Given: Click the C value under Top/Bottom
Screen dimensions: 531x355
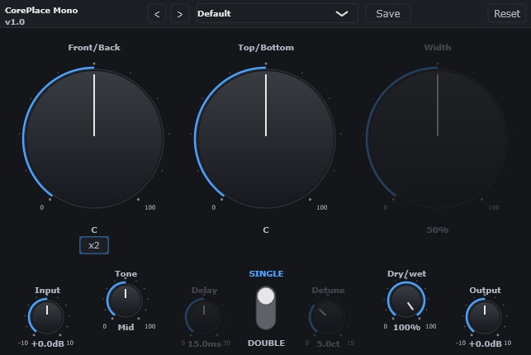Looking at the screenshot, I should (x=266, y=230).
